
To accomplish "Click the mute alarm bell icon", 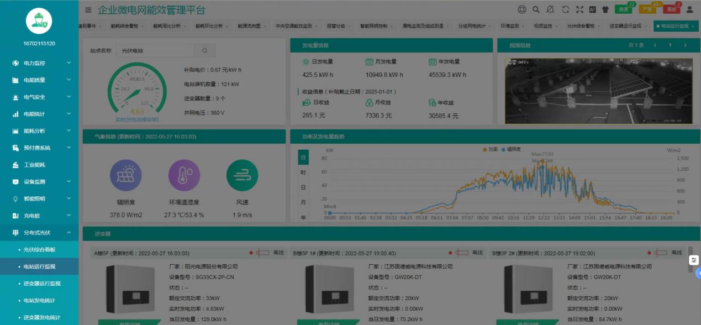I will point(550,10).
